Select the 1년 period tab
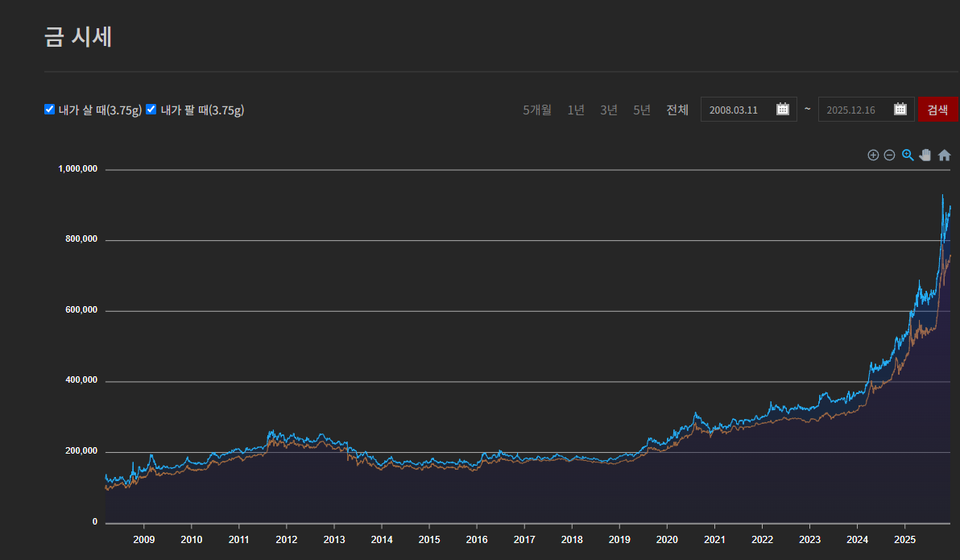Screen dimensions: 960x560 pos(576,110)
